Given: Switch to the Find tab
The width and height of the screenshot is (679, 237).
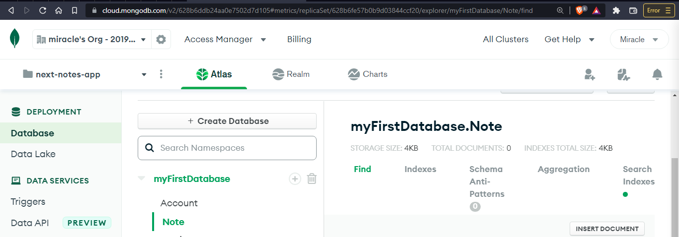Looking at the screenshot, I should (362, 169).
